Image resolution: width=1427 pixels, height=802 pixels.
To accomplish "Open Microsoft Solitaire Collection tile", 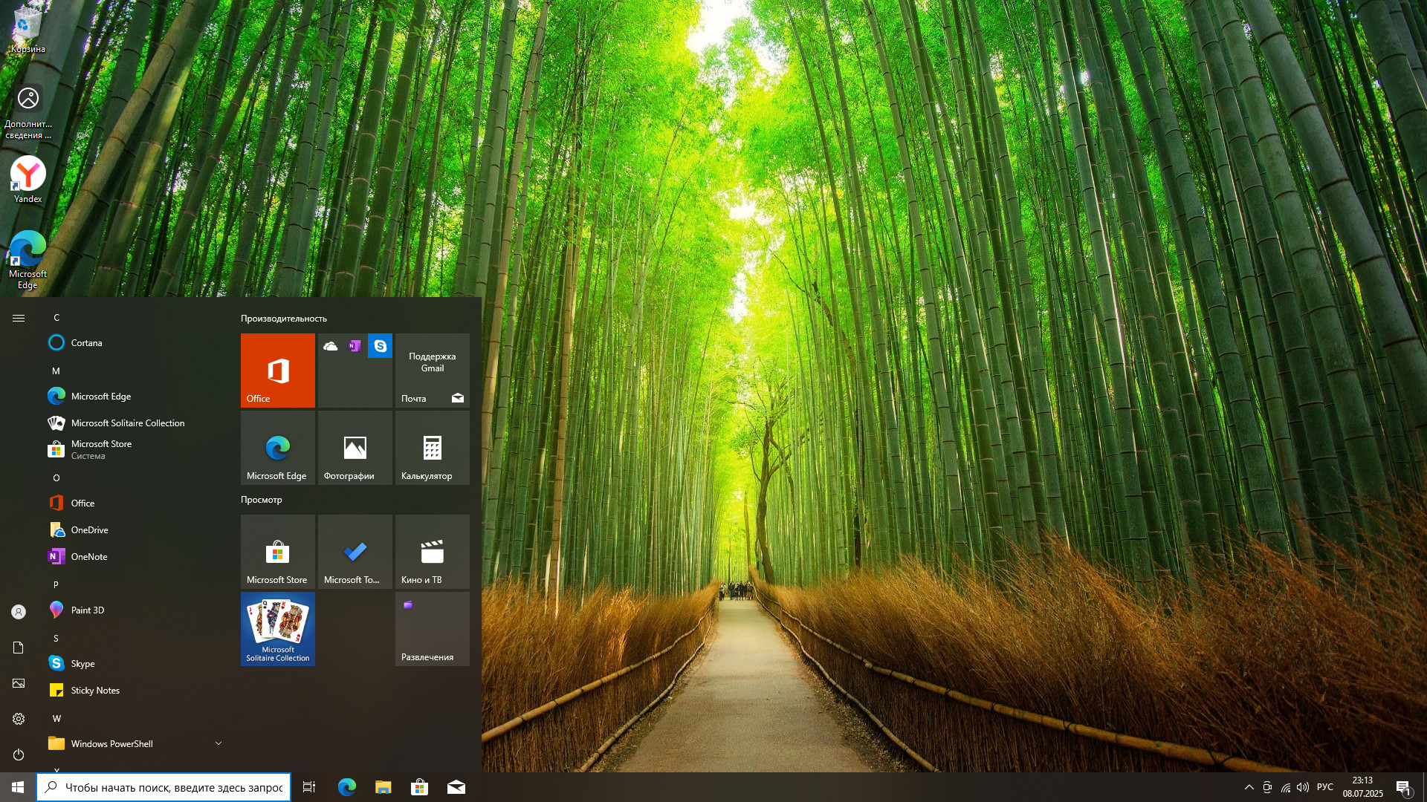I will point(277,628).
